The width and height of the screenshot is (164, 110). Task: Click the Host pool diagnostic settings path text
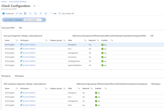[x=78, y=36]
